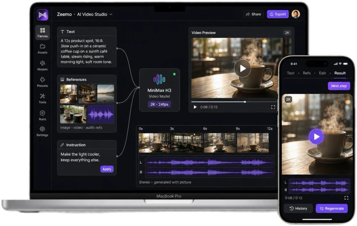Click the text prompt describing the coffee spot

point(87,51)
